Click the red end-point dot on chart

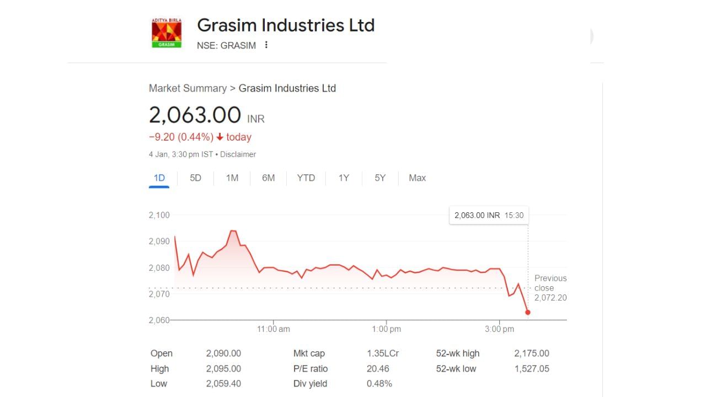pos(528,313)
